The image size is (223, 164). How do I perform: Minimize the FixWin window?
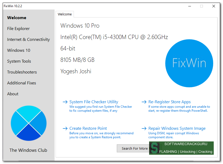pos(190,6)
